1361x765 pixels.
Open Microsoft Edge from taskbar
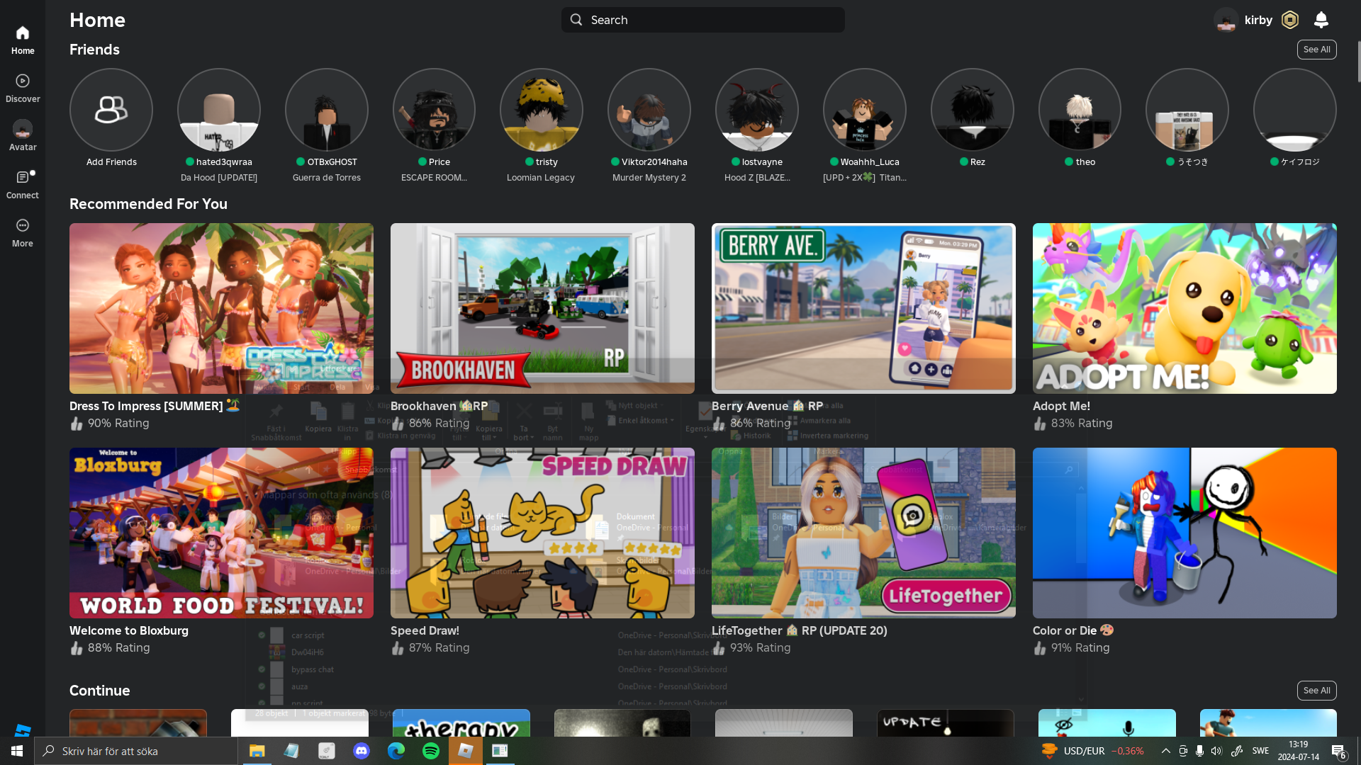coord(396,751)
